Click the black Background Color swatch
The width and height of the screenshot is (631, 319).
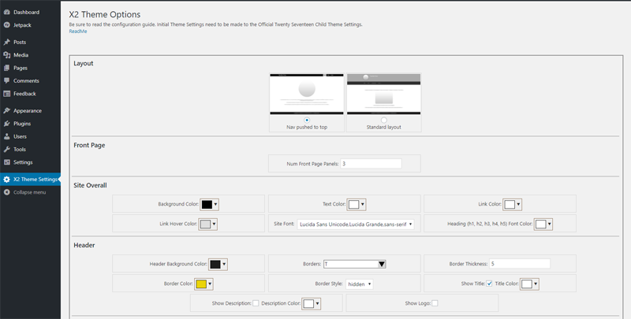pos(207,205)
